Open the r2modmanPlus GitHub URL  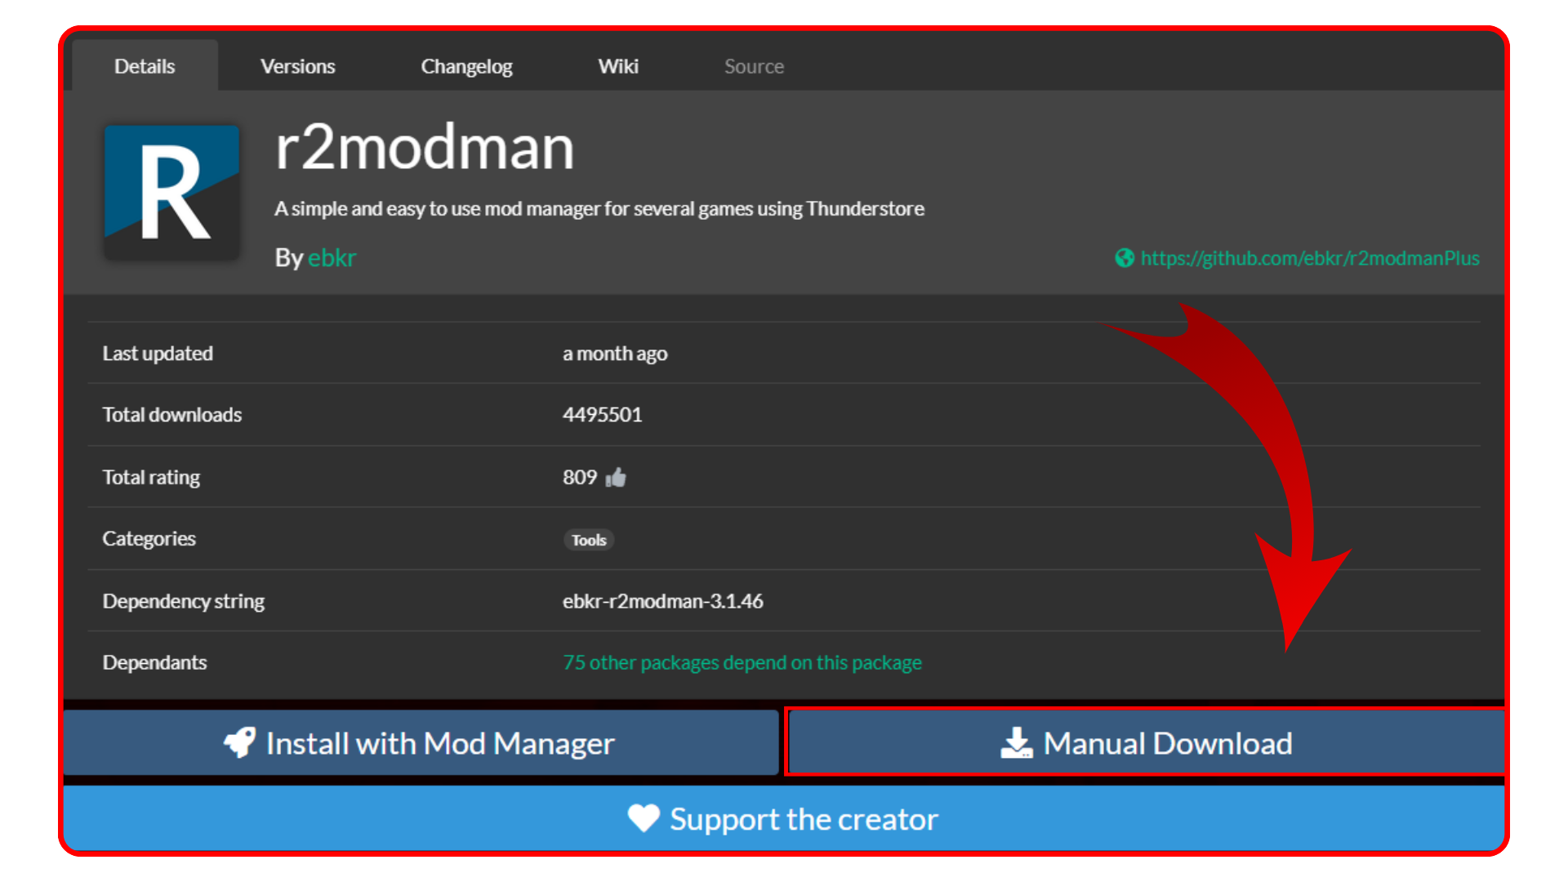[x=1309, y=258]
